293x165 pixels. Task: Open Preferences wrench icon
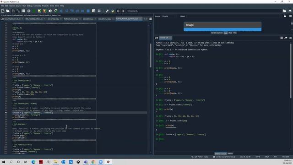tap(107, 11)
